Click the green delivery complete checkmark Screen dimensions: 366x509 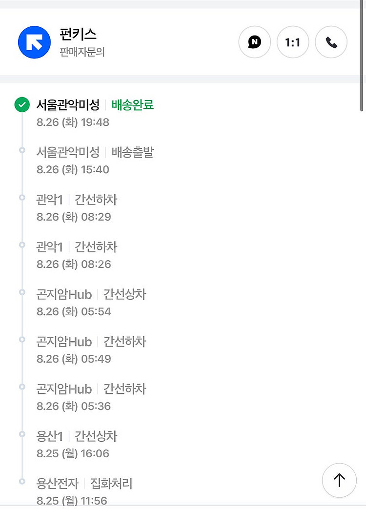21,105
